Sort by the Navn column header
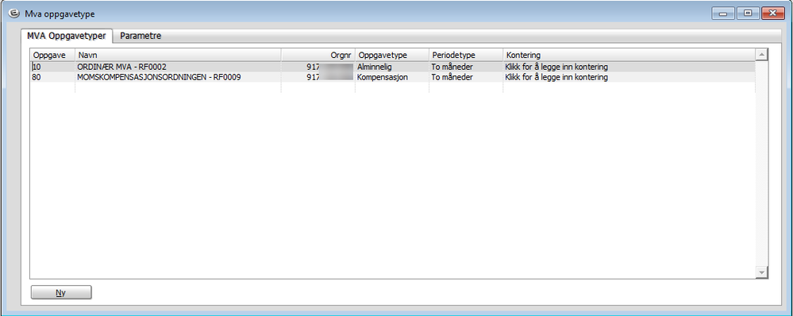The width and height of the screenshot is (793, 316). (x=178, y=55)
